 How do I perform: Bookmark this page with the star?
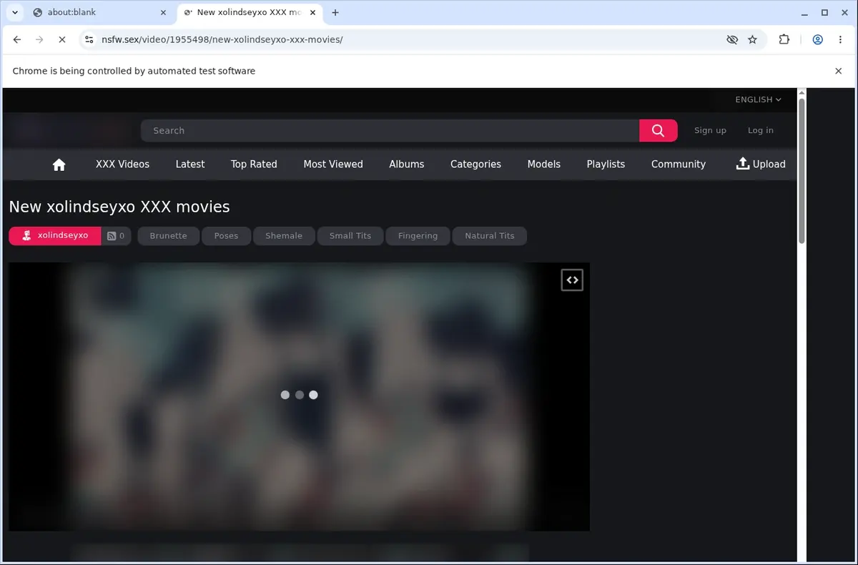[x=752, y=40]
